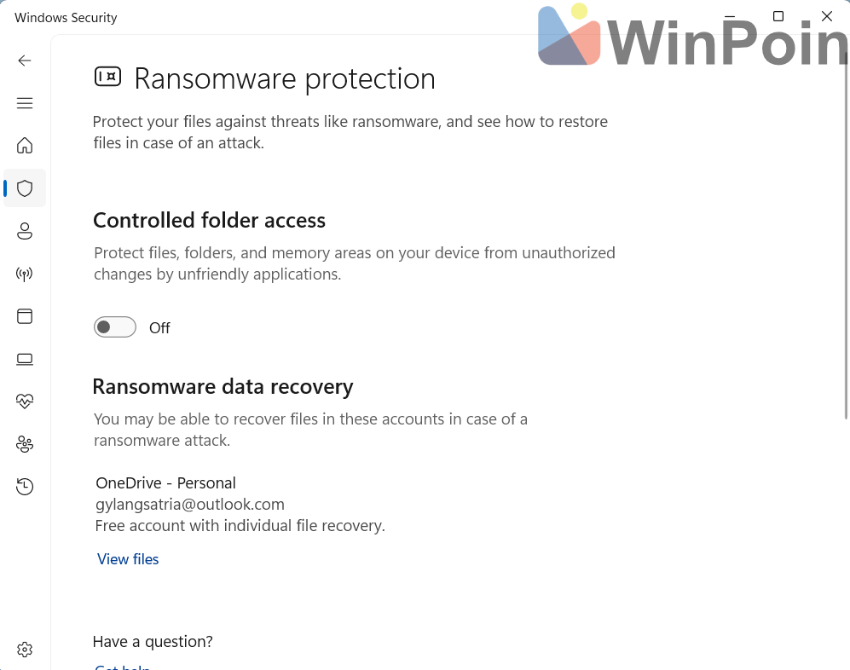Expand the navigation pane with the hamburger menu
This screenshot has width=850, height=670.
pos(25,103)
